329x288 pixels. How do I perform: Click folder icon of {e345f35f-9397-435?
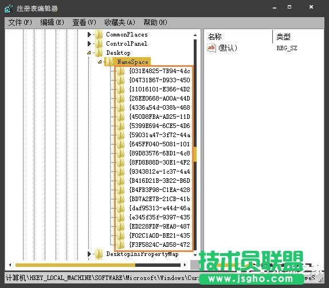[120, 217]
